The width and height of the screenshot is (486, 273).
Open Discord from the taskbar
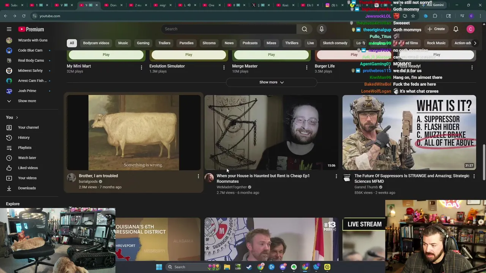click(282, 267)
